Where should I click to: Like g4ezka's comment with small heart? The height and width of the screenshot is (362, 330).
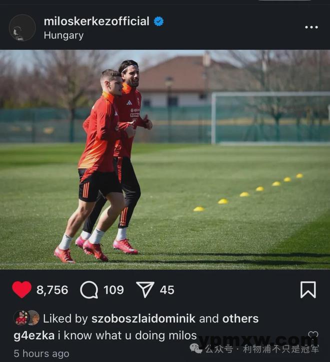[x=313, y=335]
